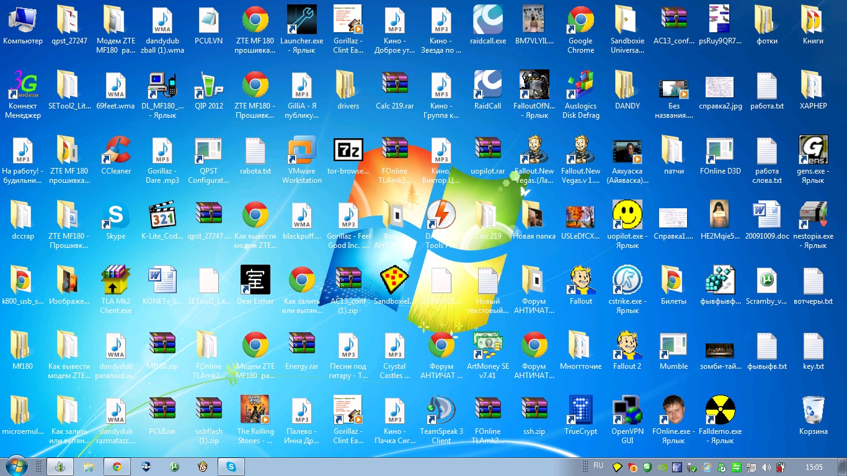Open the RU language indicator in tray
The image size is (847, 476).
tap(598, 465)
